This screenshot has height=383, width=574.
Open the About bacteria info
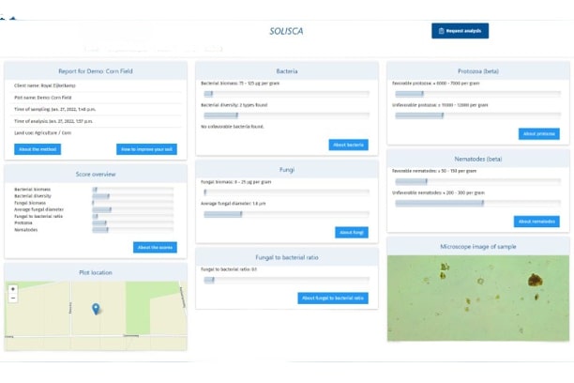[349, 145]
